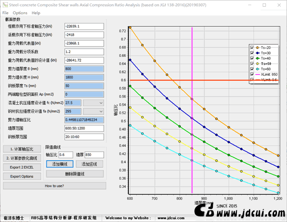Viewport: 287px width, 222px height.
Task: Click the Export 2 EXCEL button
Action: click(22, 167)
